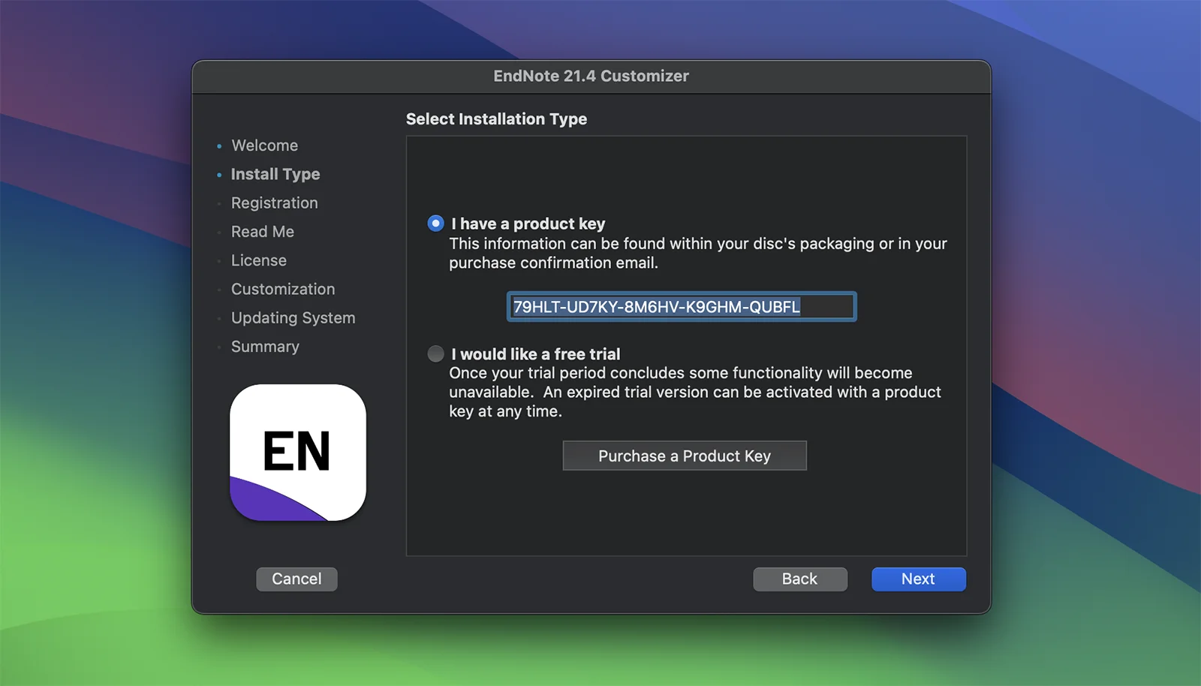Click the EndNote EN logo icon
The image size is (1201, 686).
(x=298, y=453)
